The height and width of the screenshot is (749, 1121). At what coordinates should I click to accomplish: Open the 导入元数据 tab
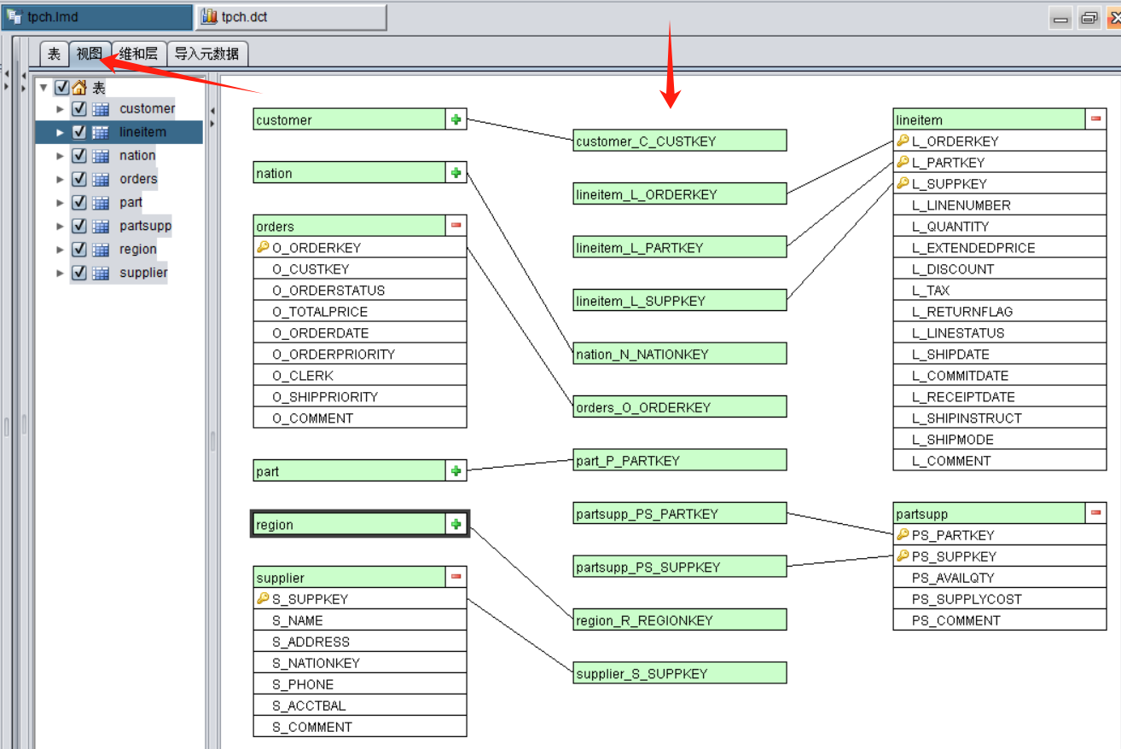(206, 55)
